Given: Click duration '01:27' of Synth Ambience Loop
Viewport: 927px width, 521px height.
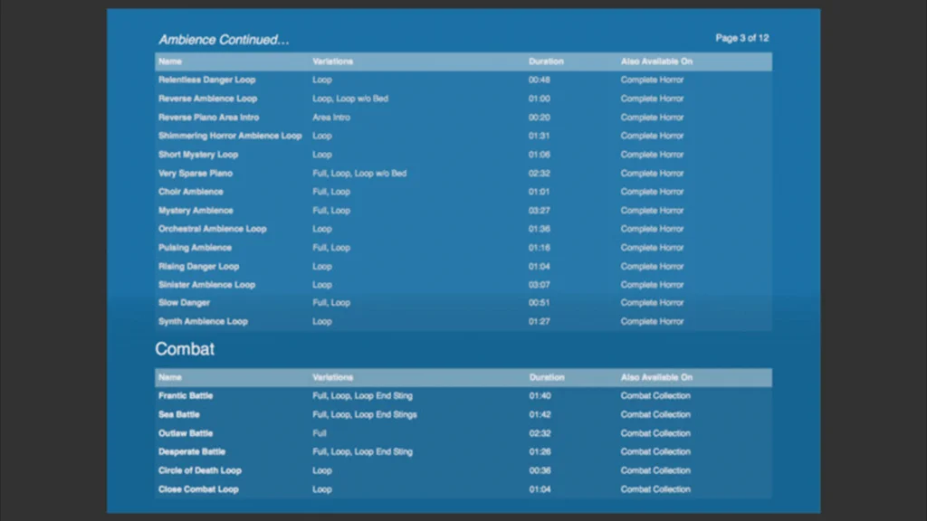Looking at the screenshot, I should 540,322.
